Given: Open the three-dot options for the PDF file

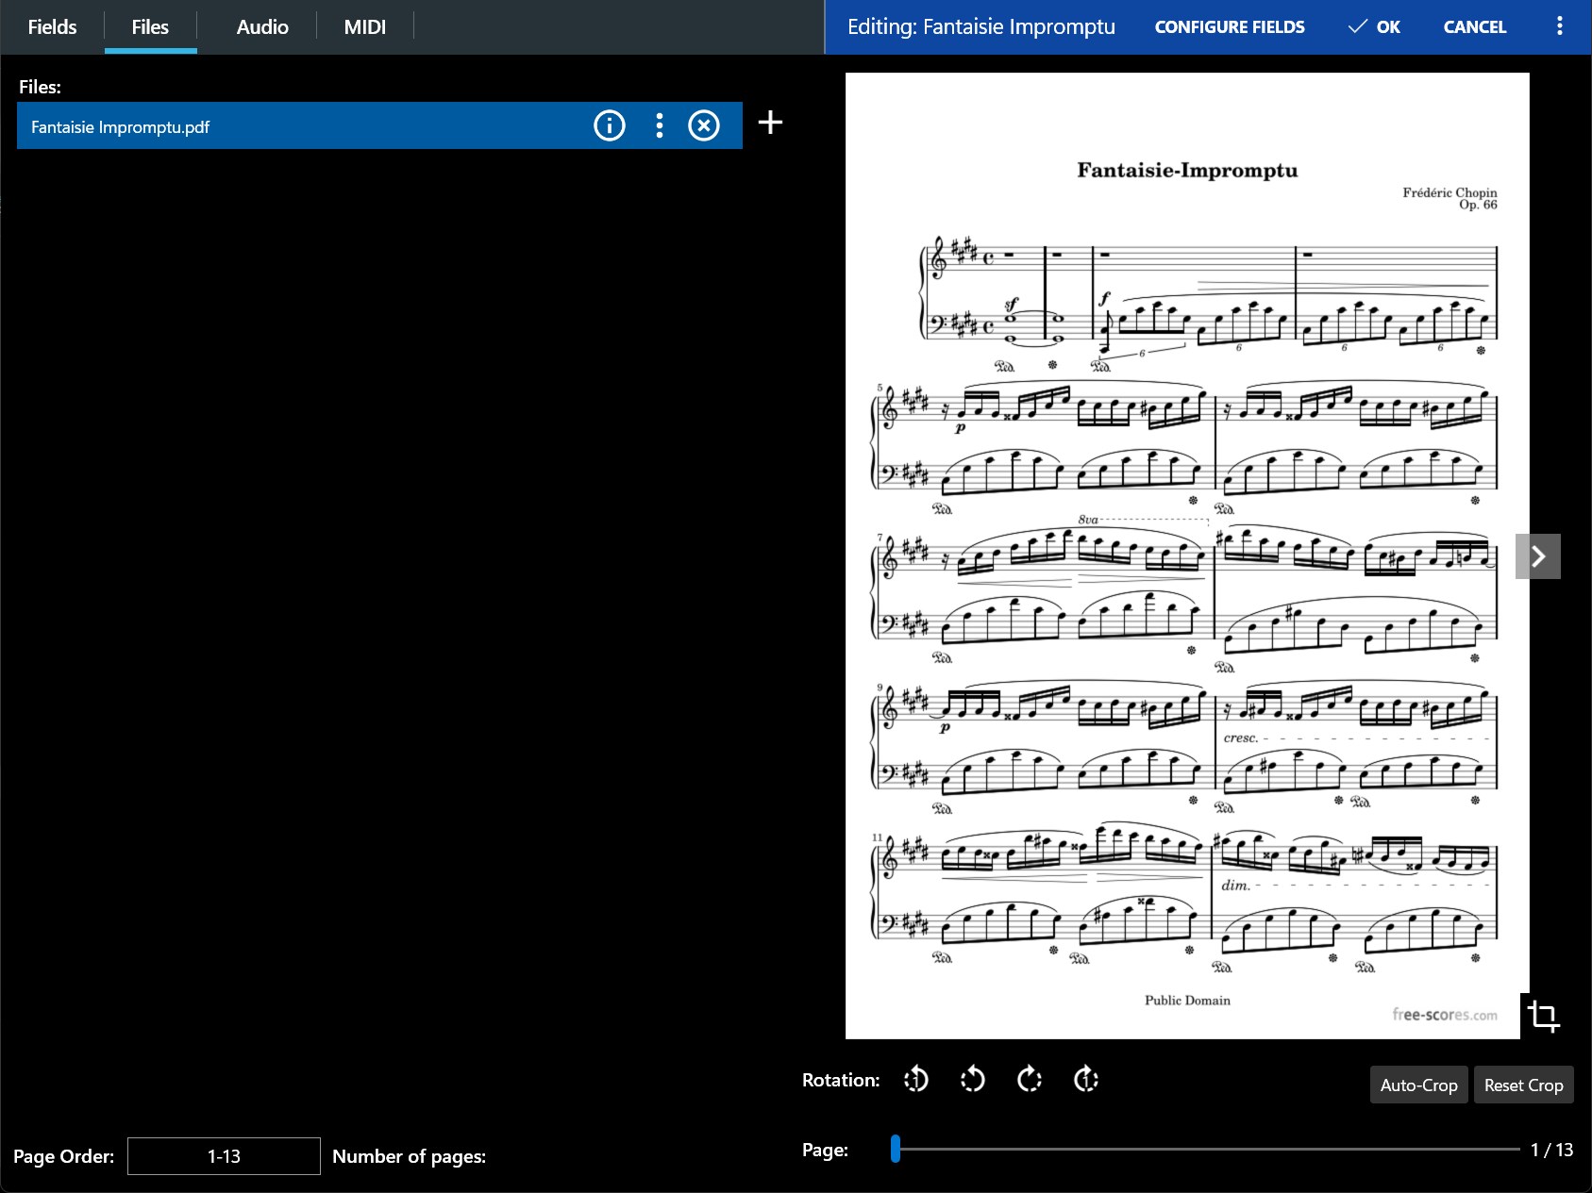Looking at the screenshot, I should [658, 124].
